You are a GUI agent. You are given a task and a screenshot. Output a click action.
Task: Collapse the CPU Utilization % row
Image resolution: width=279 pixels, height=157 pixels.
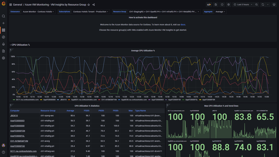coord(20,45)
